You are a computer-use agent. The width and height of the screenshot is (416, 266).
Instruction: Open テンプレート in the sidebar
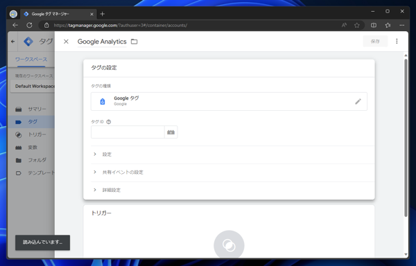pyautogui.click(x=31, y=172)
